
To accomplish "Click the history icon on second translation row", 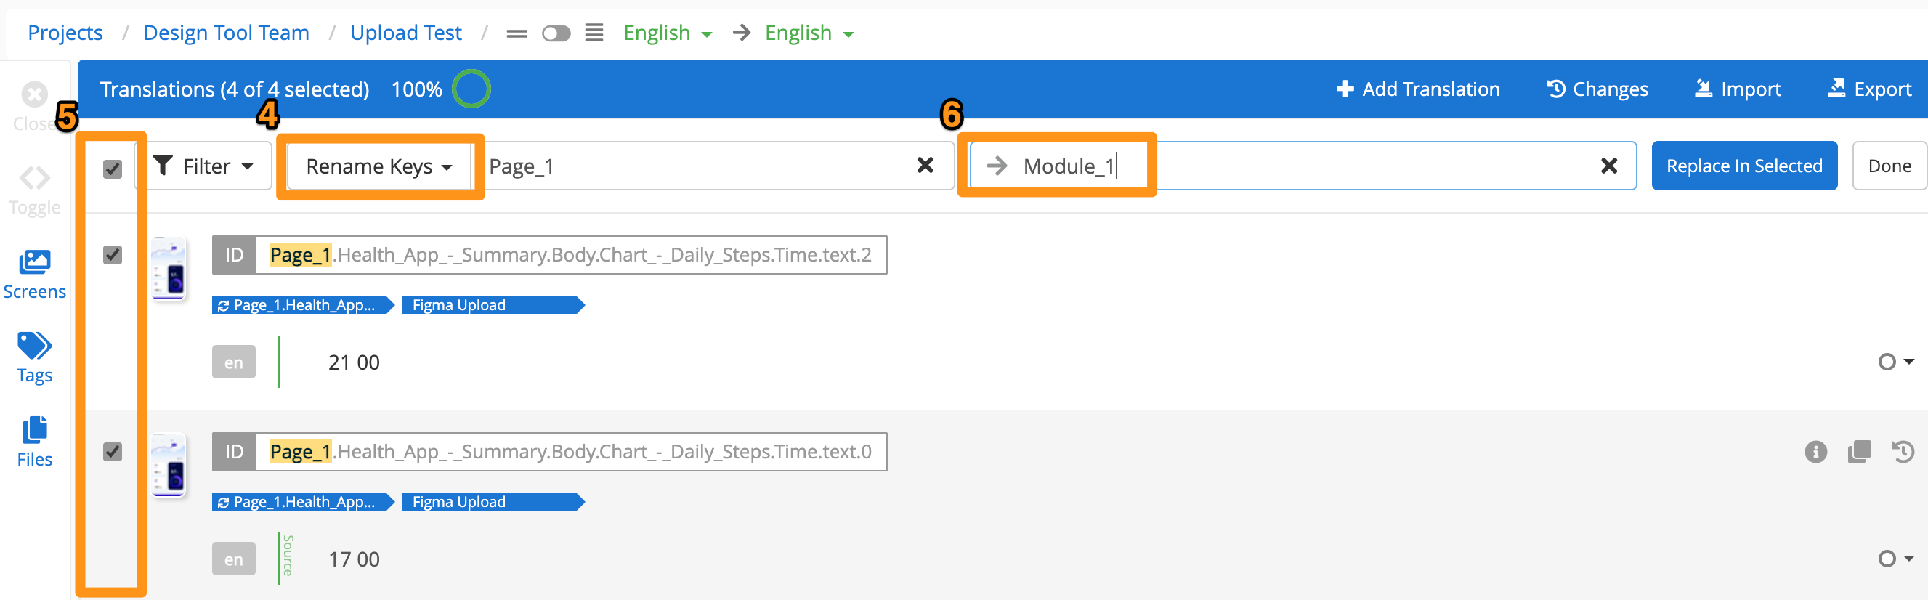I will tap(1902, 452).
